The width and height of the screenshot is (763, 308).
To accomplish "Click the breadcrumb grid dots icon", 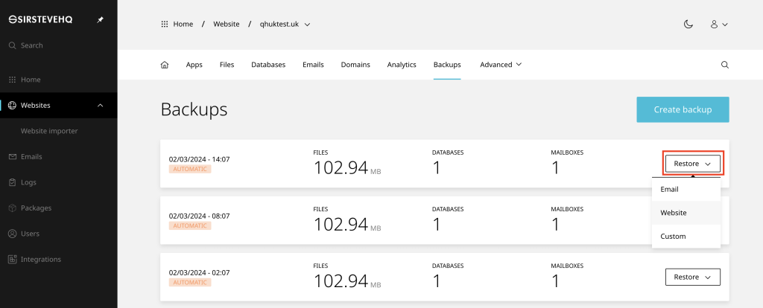I will (x=165, y=24).
